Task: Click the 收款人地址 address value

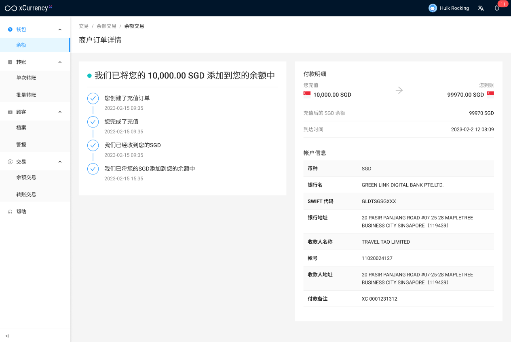Action: pyautogui.click(x=417, y=278)
